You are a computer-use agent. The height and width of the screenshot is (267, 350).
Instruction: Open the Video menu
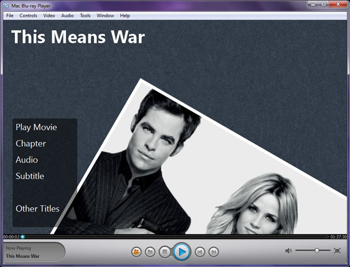pyautogui.click(x=49, y=15)
